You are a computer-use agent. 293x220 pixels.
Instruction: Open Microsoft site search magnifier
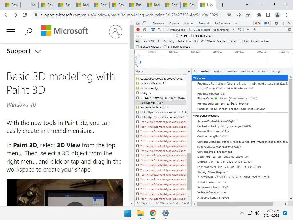(29, 32)
